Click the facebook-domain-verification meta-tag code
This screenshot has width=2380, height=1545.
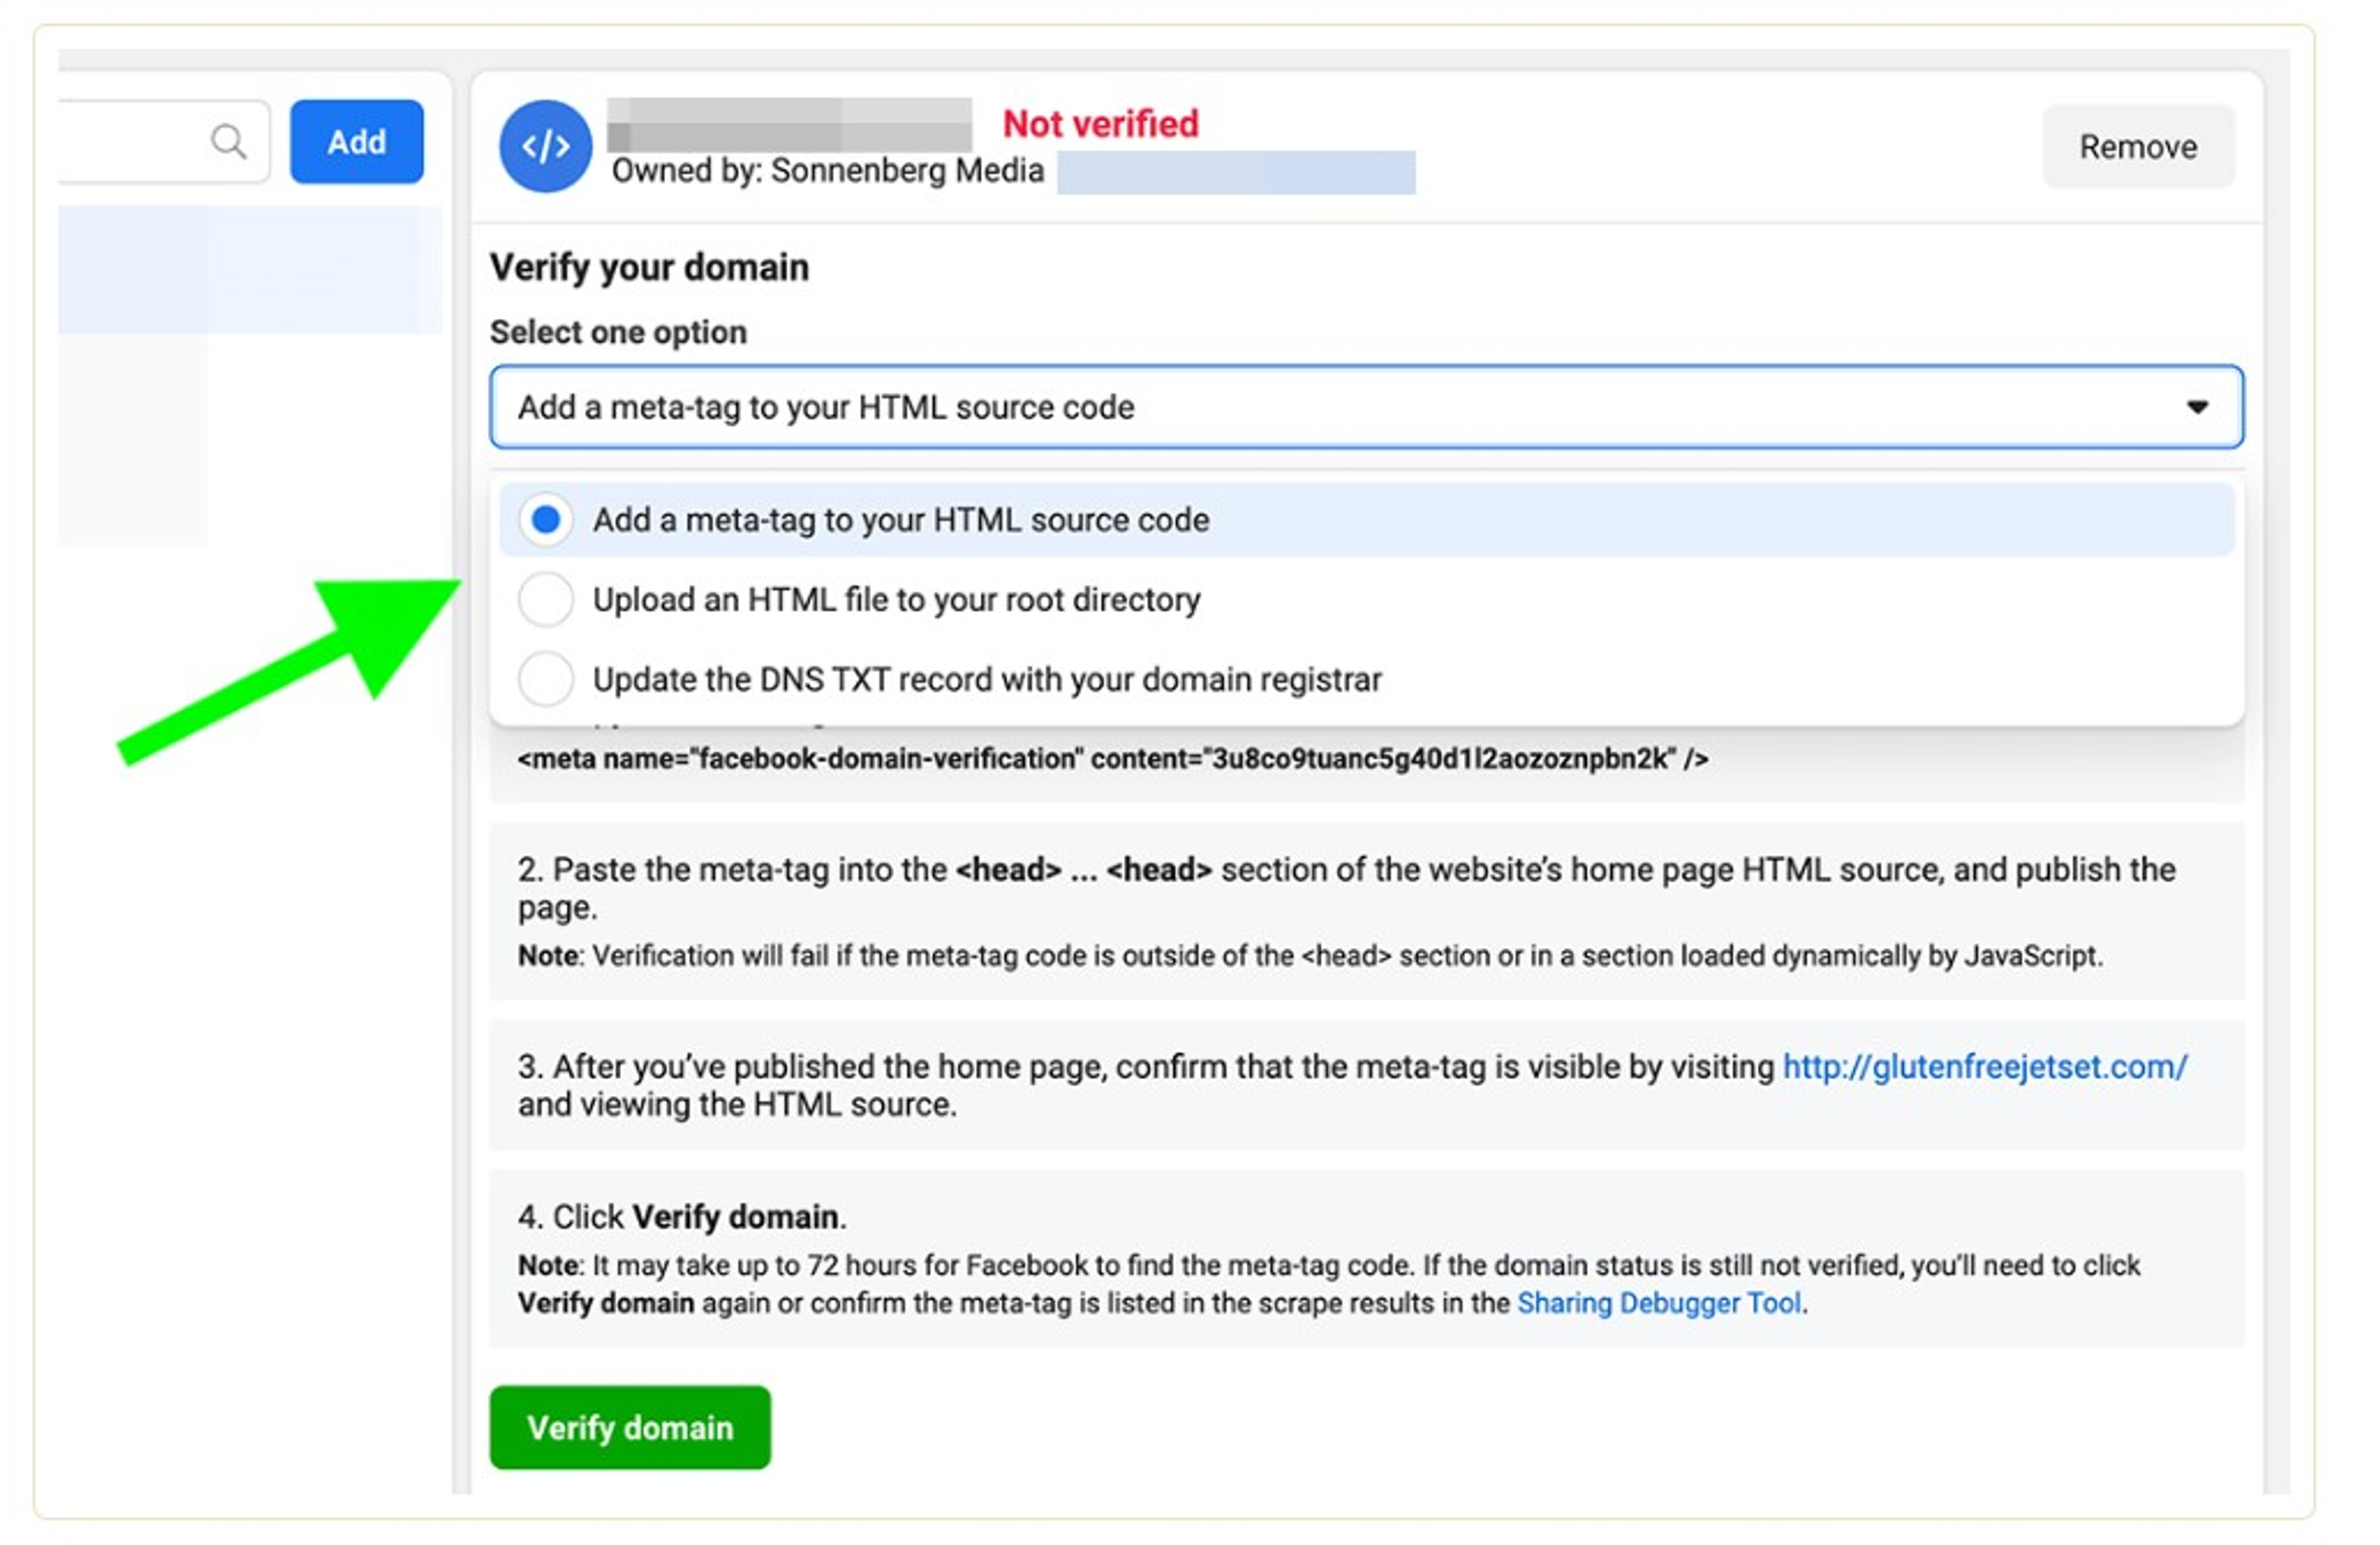click(1113, 759)
